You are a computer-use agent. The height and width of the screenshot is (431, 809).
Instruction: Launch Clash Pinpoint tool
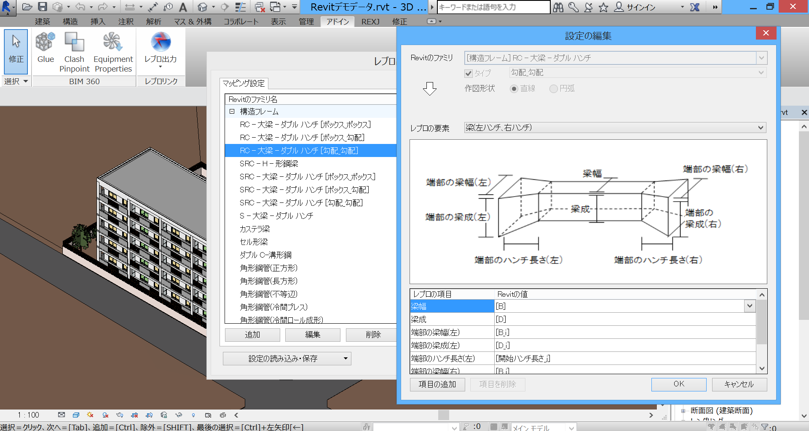(x=74, y=52)
